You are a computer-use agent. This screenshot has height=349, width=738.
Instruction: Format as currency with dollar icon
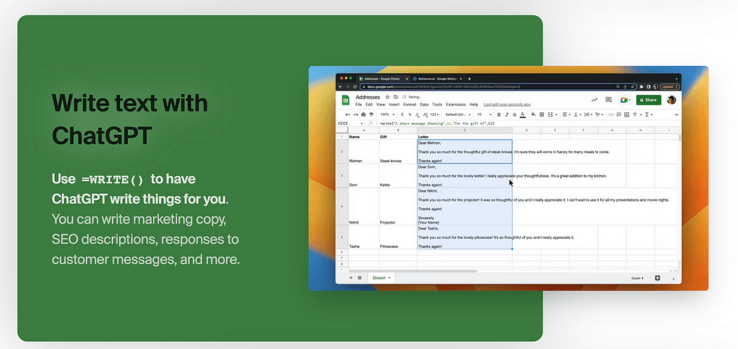pyautogui.click(x=402, y=114)
